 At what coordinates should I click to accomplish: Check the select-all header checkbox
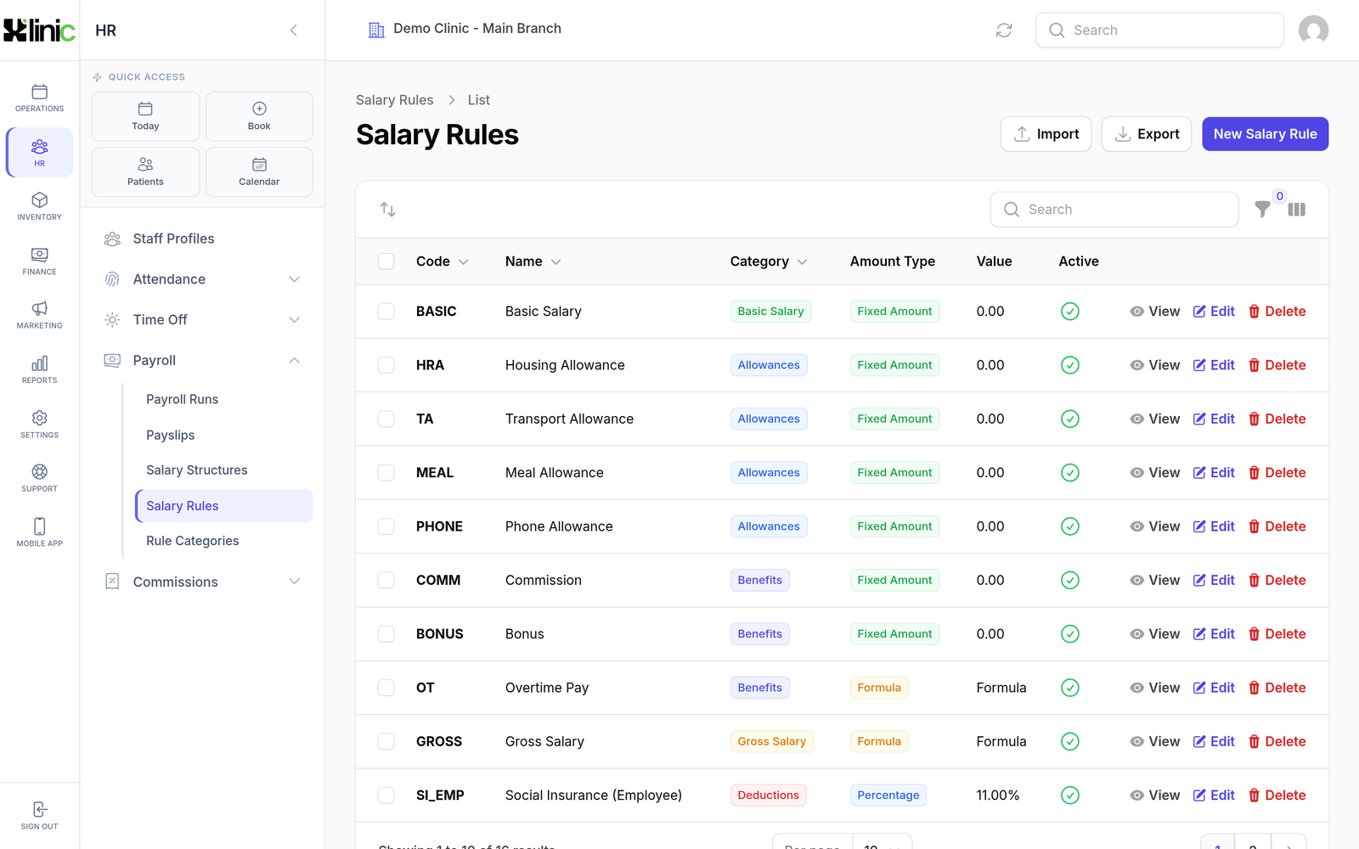[386, 261]
